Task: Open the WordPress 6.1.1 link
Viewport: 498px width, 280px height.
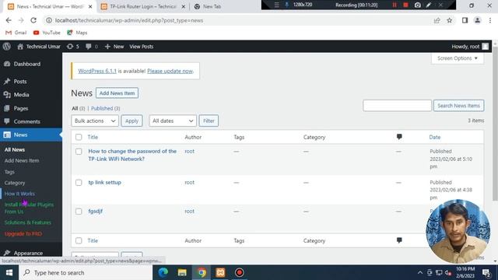Action: pos(97,71)
